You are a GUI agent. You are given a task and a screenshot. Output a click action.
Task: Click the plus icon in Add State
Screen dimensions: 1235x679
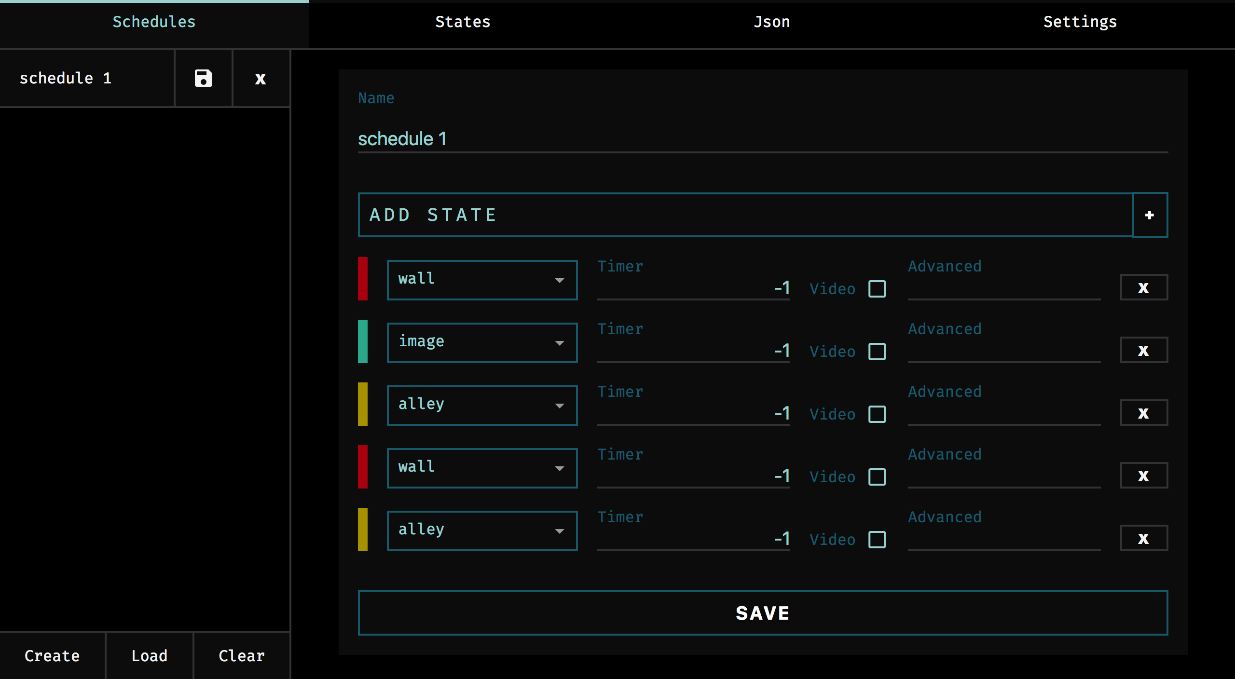(x=1150, y=215)
